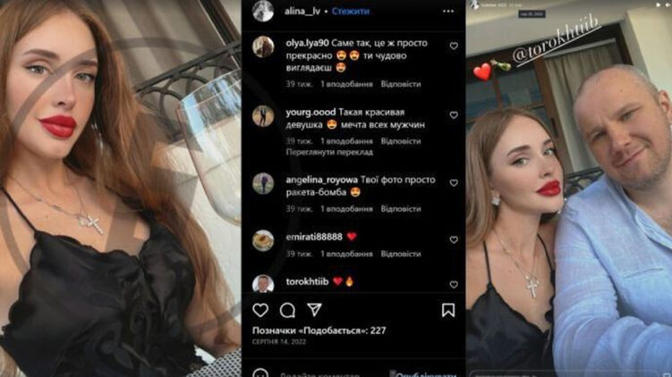Click Переглянути переклад under yourg.oood's comment

click(329, 152)
